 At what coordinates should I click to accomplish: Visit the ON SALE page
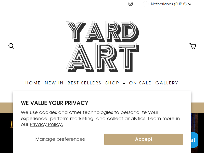tap(140, 83)
